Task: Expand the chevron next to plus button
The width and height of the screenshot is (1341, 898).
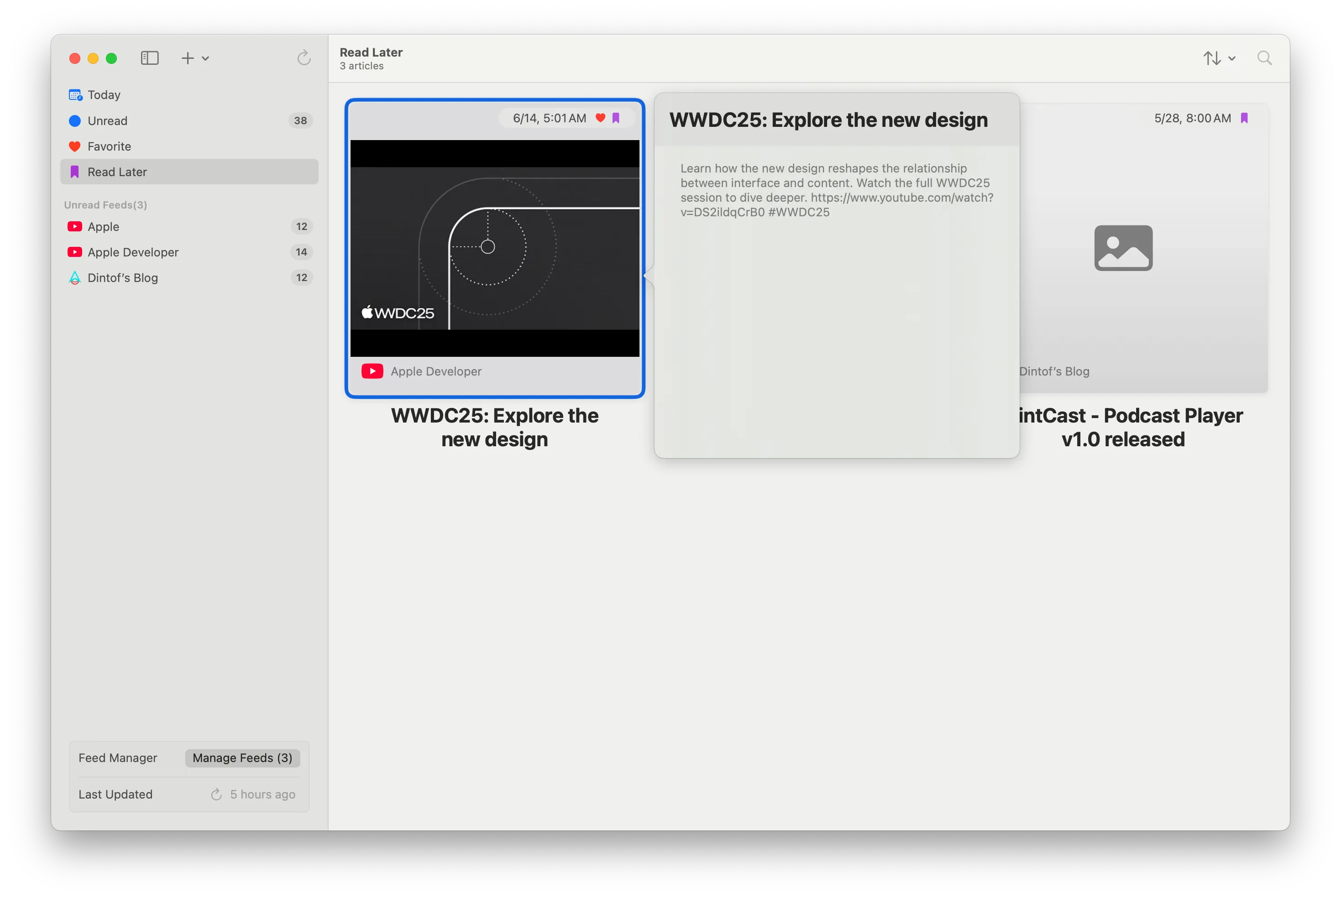Action: pos(206,58)
